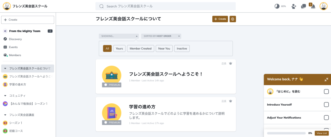Tick the 「はじめに」を読む checkbox
This screenshot has width=331, height=137.
click(326, 91)
